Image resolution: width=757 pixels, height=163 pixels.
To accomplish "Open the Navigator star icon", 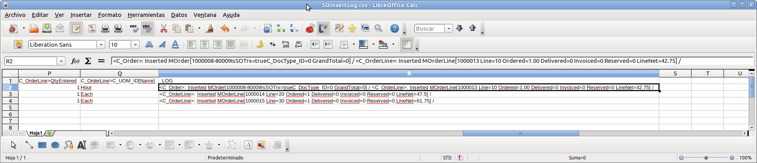I will pyautogui.click(x=352, y=28).
